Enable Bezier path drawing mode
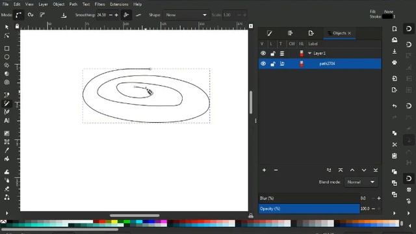Viewport: 416px width, 234px height. 18,15
